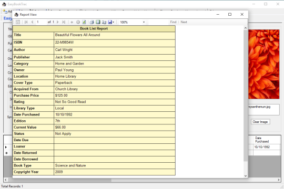Go to the previous report page

click(x=32, y=22)
